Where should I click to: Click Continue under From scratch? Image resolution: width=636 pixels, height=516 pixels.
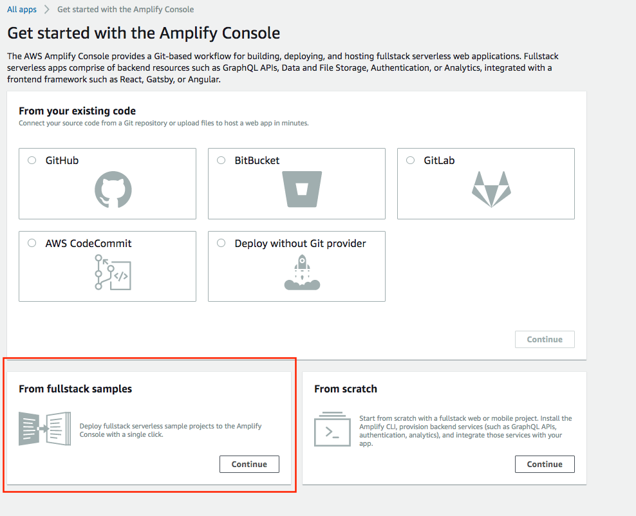[545, 464]
